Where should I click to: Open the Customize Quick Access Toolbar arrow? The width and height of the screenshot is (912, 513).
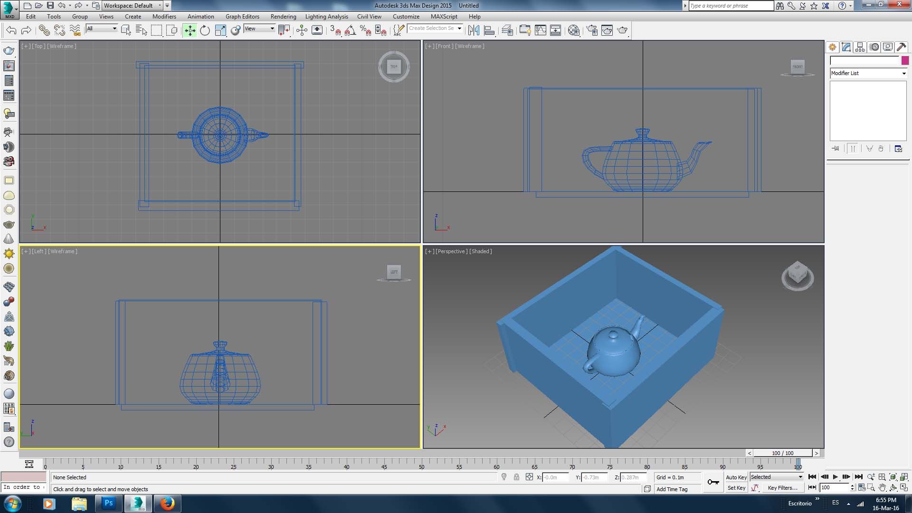[x=167, y=6]
